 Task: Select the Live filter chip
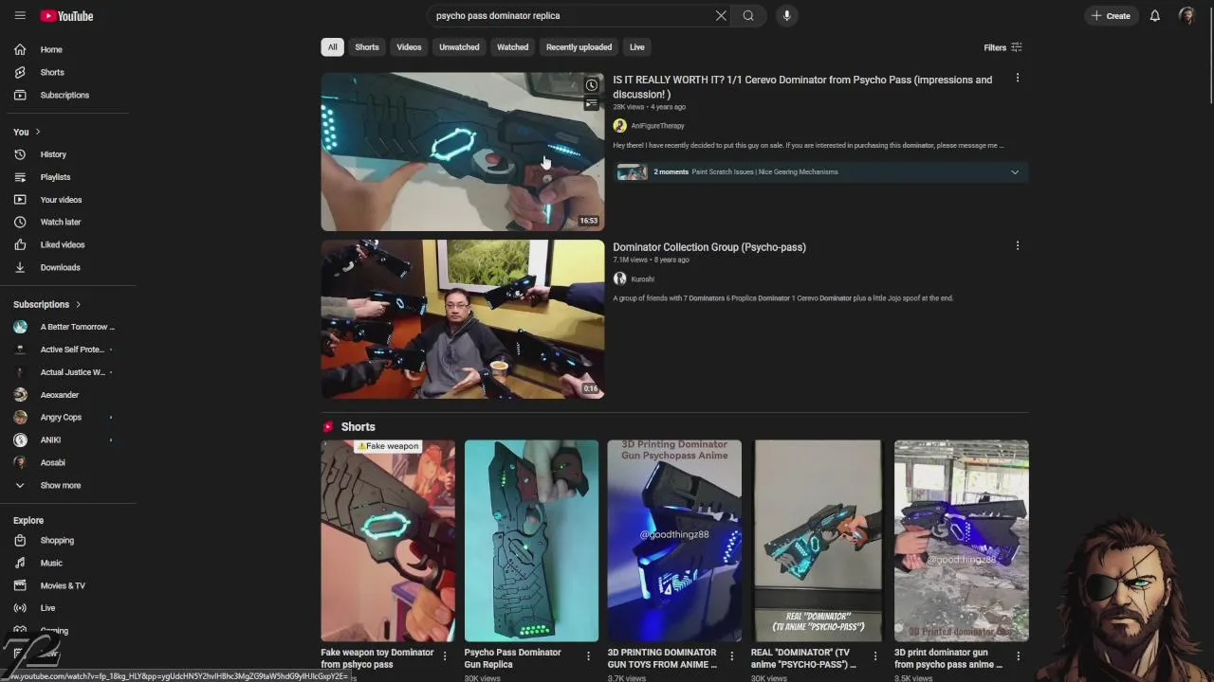[637, 47]
